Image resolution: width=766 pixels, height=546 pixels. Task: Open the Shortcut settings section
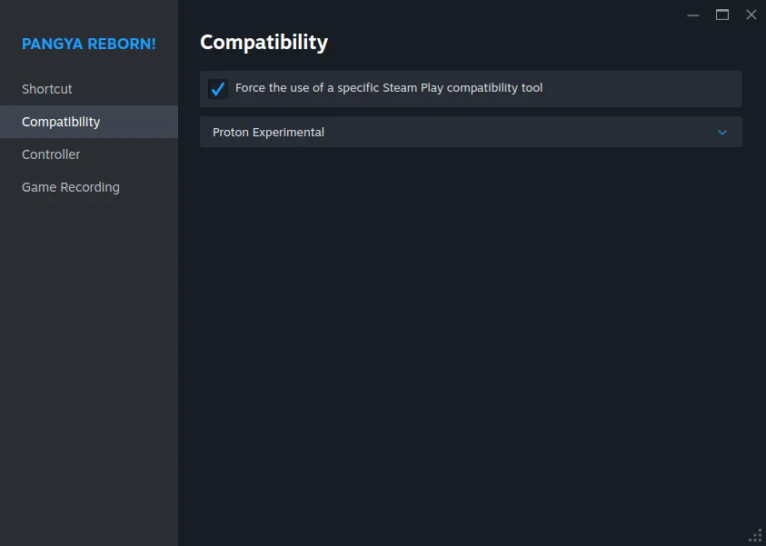[x=89, y=89]
